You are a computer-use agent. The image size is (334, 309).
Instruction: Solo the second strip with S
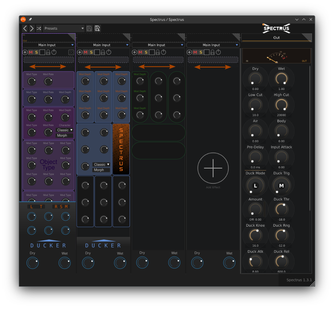click(91, 52)
